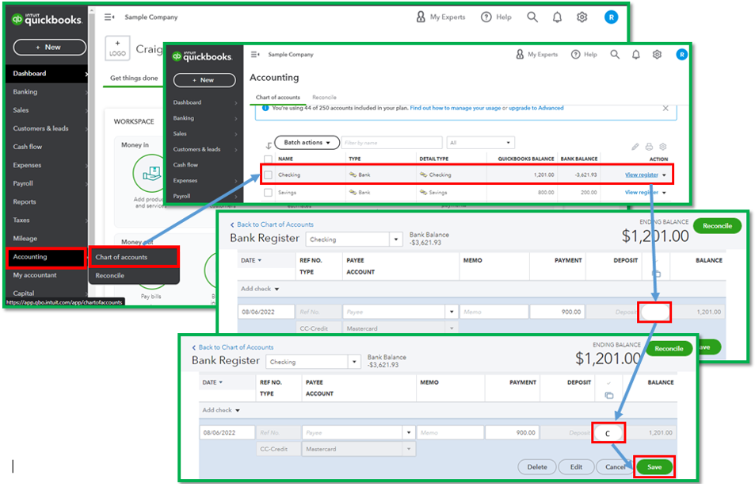Tick the Savings account row checkbox
This screenshot has height=487, width=755.
(x=268, y=193)
